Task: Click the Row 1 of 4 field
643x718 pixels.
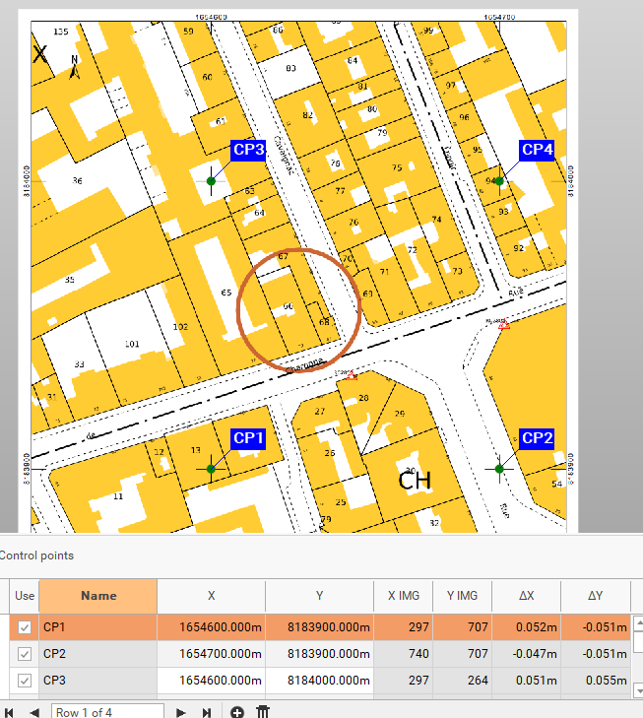Action: click(107, 712)
